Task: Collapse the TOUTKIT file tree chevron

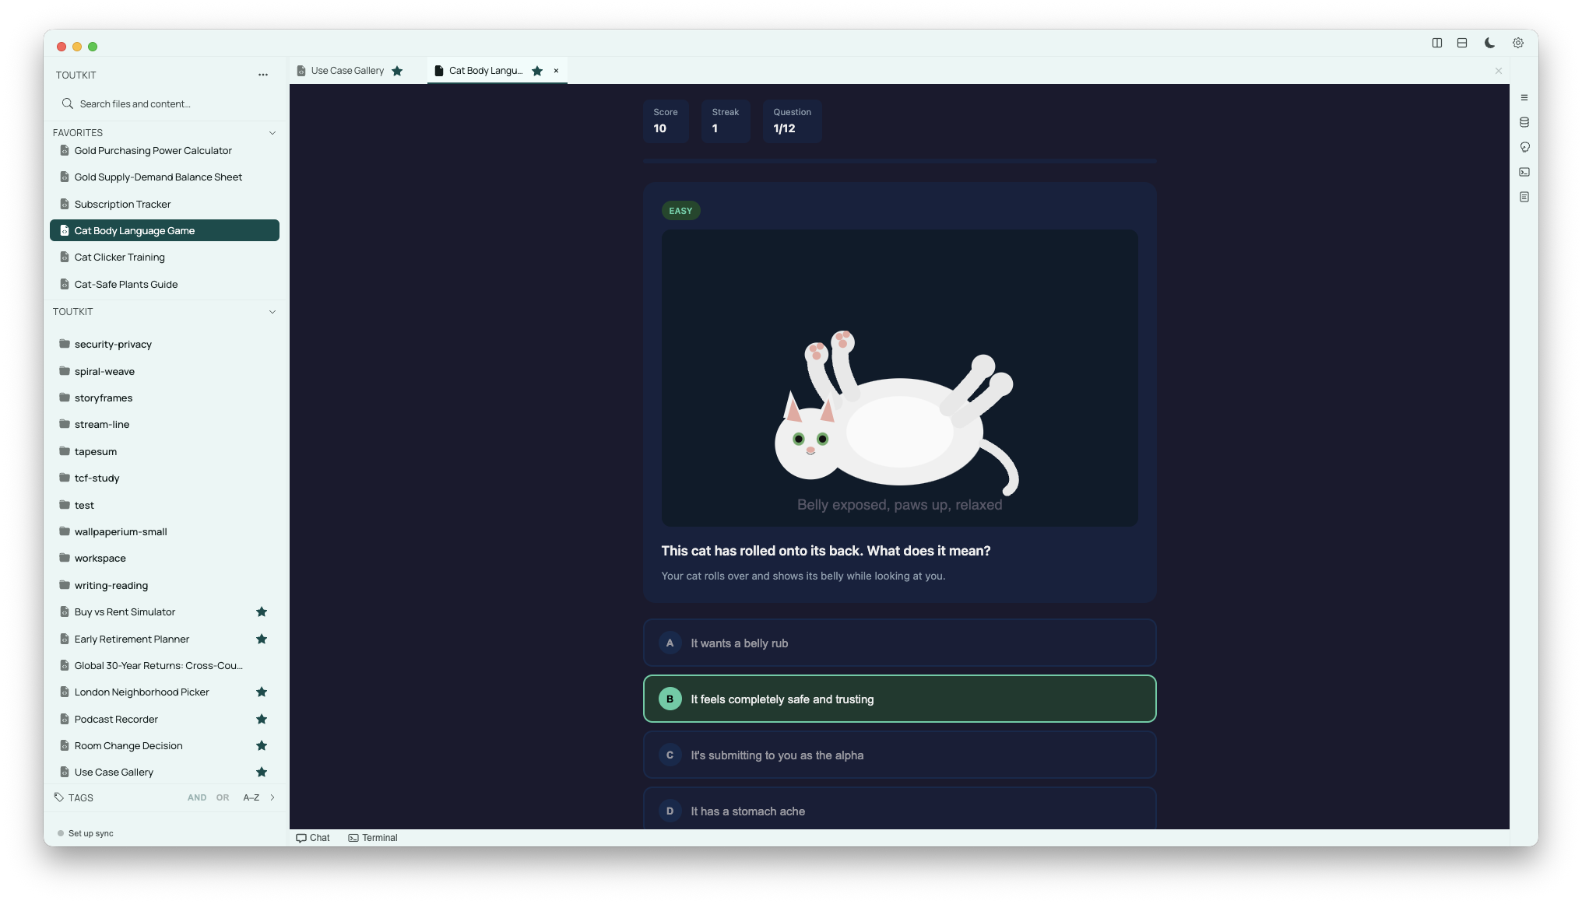Action: pos(272,312)
